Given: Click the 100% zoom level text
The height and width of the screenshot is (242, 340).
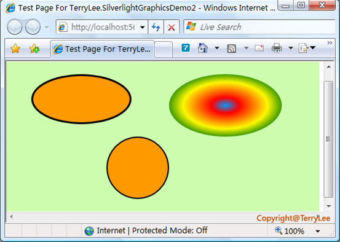Looking at the screenshot, I should [294, 231].
